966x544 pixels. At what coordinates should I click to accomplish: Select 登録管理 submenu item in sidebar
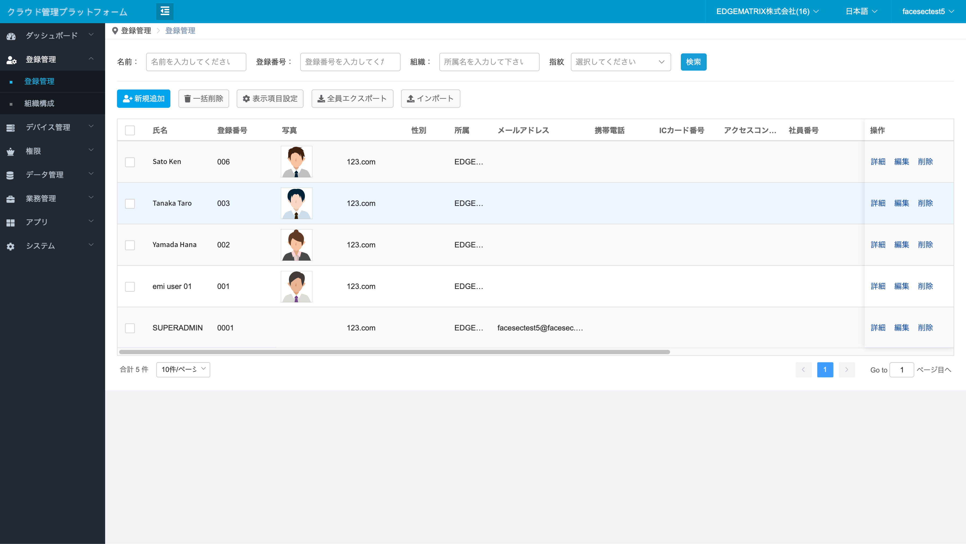pyautogui.click(x=39, y=81)
